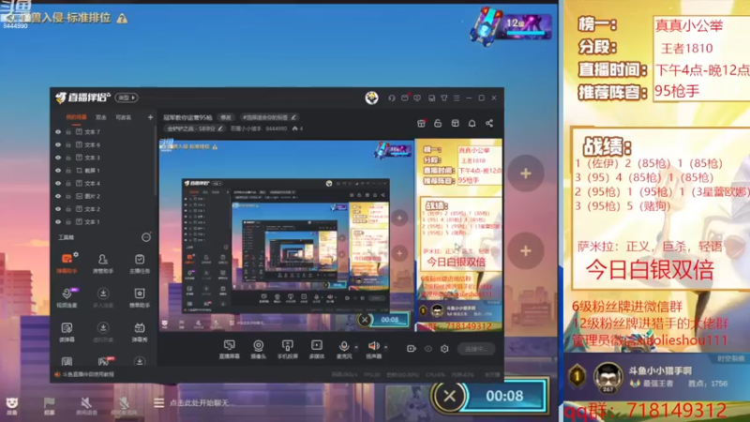Switch to the third scene tab
Viewport: 750px width, 422px height.
tap(124, 117)
